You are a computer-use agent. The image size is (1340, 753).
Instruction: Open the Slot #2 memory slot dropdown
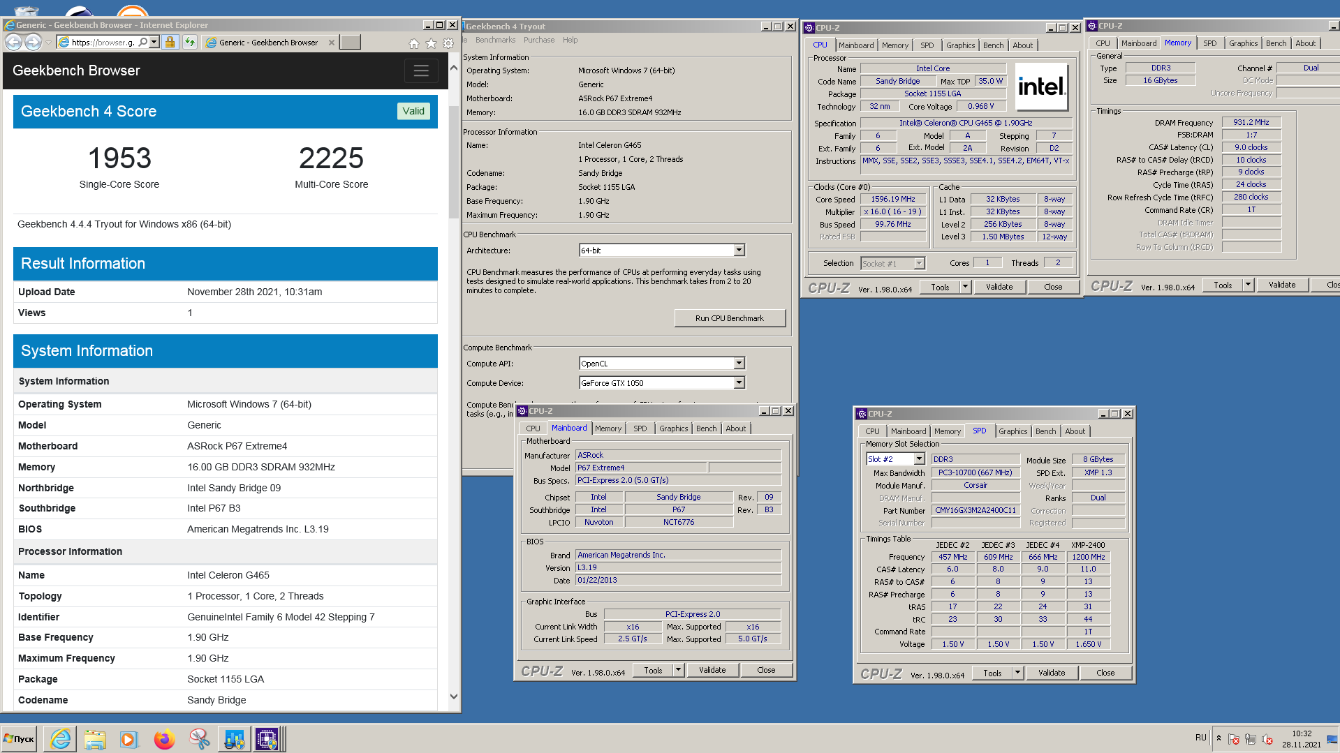[x=919, y=459]
